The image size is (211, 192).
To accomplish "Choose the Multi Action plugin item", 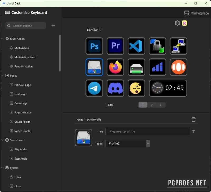I will [19, 48].
